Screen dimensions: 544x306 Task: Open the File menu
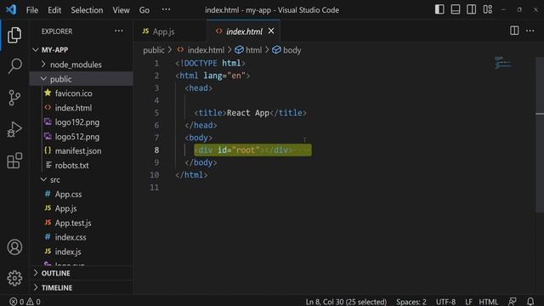[x=32, y=10]
